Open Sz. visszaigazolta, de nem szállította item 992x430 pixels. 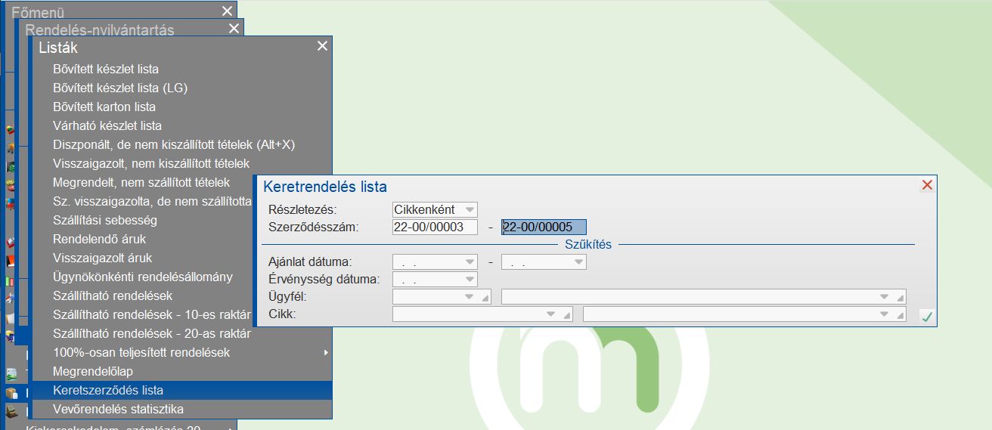coord(144,201)
